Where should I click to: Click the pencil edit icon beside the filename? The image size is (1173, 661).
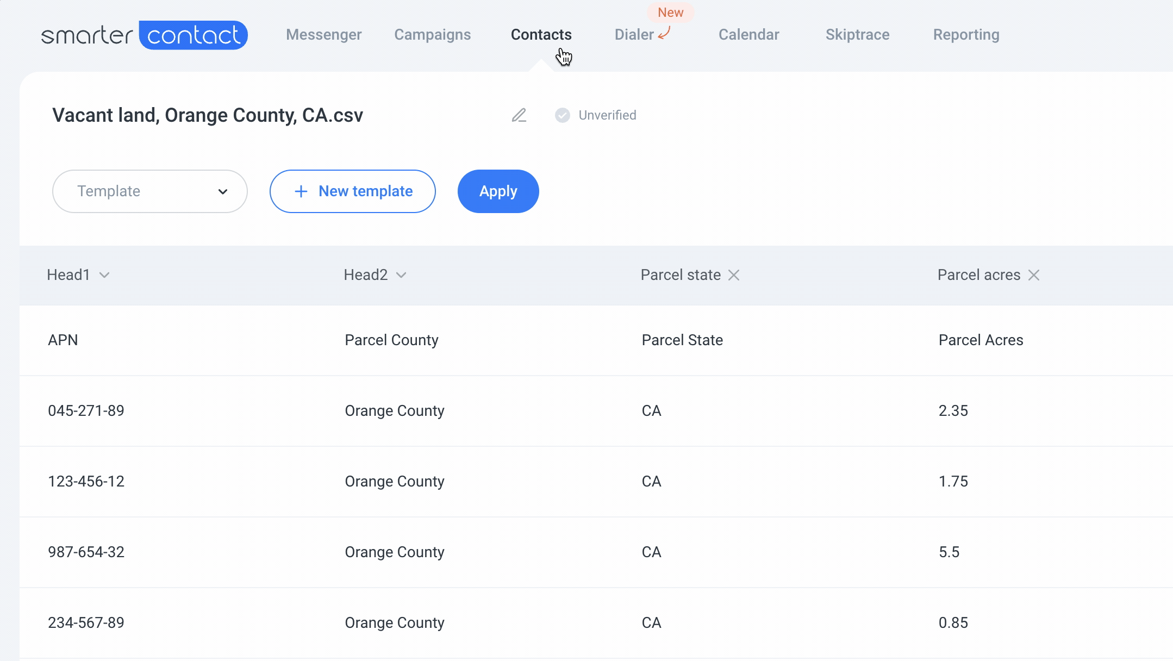coord(519,115)
